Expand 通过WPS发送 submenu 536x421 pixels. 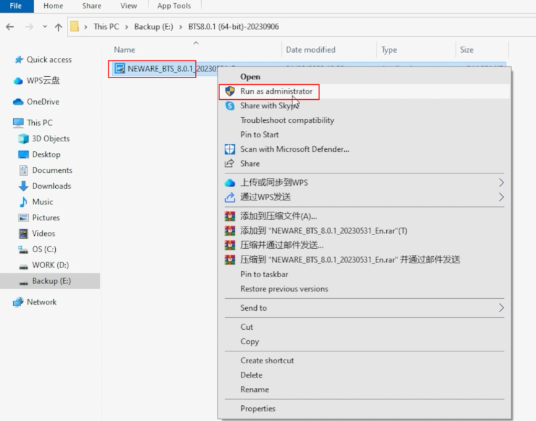click(x=365, y=197)
